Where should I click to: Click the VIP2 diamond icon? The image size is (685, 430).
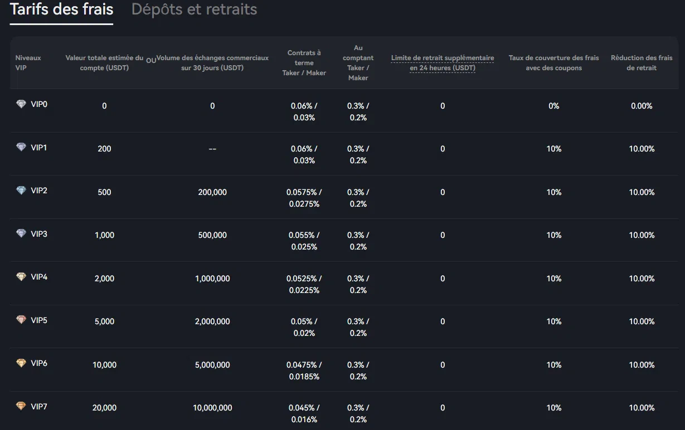[x=21, y=190]
